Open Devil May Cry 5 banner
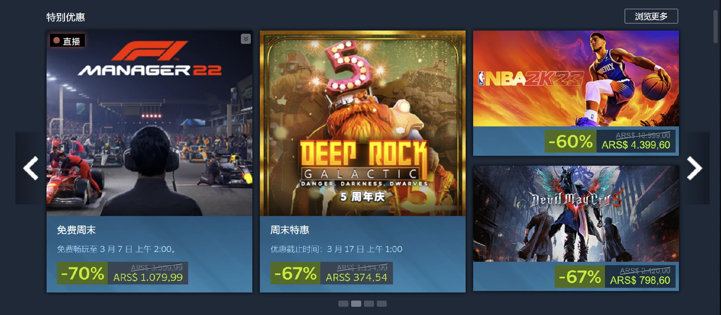This screenshot has width=721, height=315. point(576,214)
